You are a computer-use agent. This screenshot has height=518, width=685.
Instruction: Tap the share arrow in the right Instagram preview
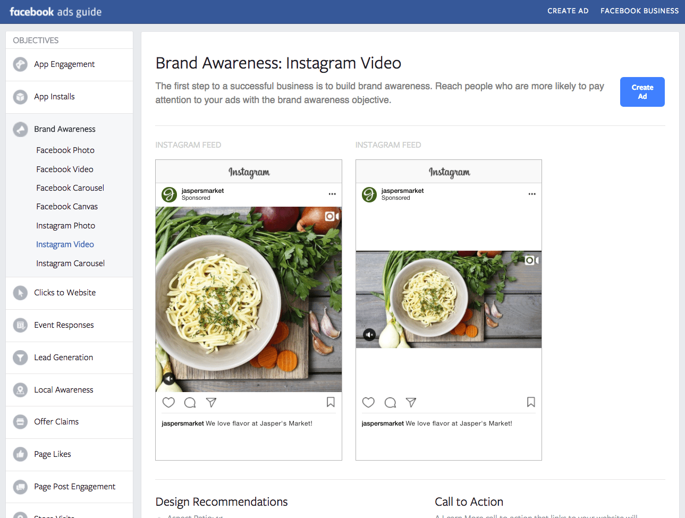pyautogui.click(x=411, y=402)
